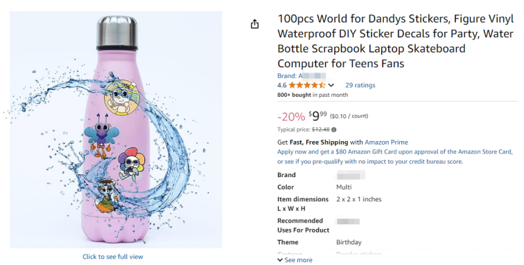The height and width of the screenshot is (265, 524).
Task: Click the pink water bottle product image
Action: (116, 129)
